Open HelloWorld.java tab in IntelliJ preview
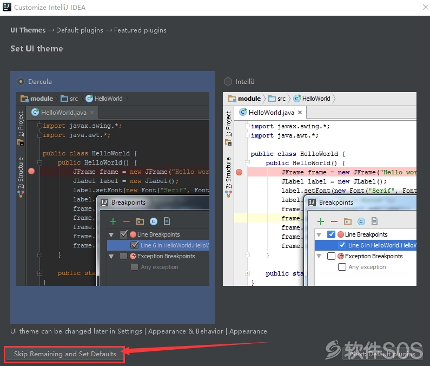Viewport: 430px width, 366px height. click(270, 112)
